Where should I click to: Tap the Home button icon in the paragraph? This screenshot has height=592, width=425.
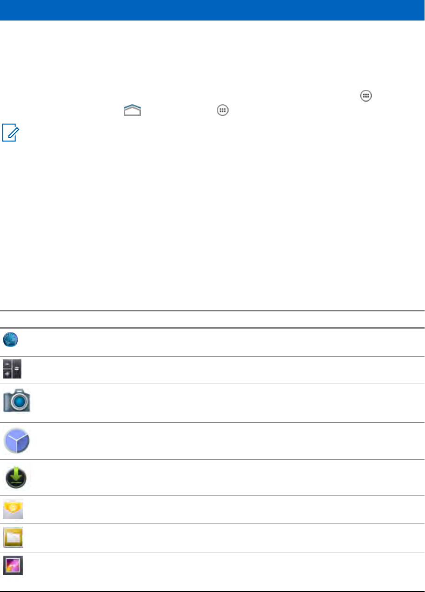[x=132, y=110]
